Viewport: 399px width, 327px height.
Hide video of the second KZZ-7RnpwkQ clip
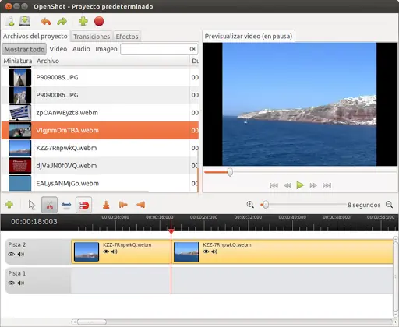coord(206,251)
